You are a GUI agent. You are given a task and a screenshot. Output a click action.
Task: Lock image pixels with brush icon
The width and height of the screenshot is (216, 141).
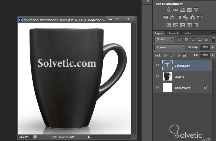[172, 55]
